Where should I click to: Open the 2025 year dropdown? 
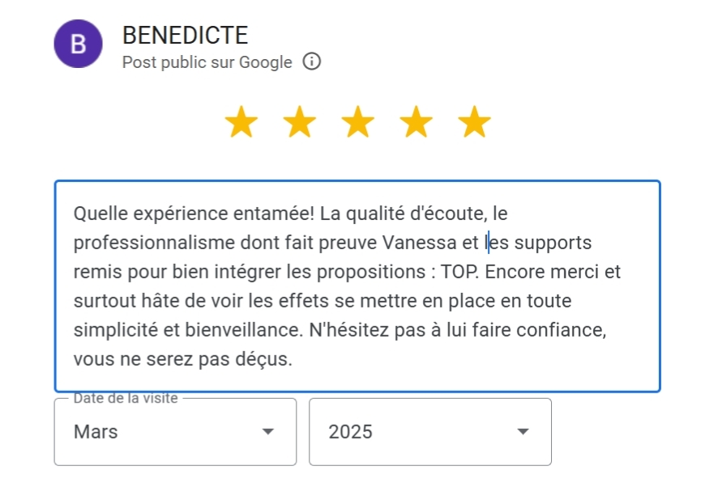(x=429, y=432)
